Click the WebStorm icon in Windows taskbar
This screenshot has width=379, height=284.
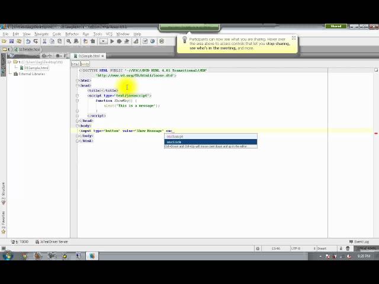(x=92, y=256)
